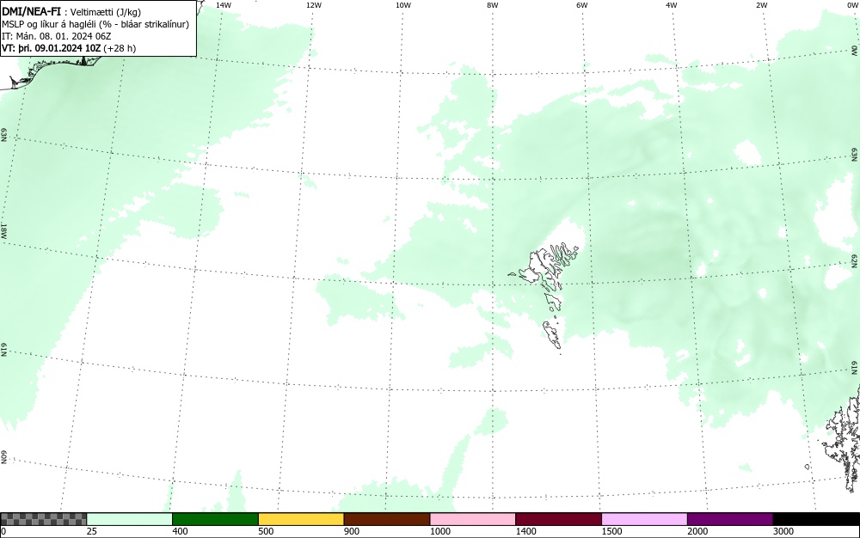The height and width of the screenshot is (538, 860).
Task: Click the 4W longitude label
Action: (x=672, y=5)
